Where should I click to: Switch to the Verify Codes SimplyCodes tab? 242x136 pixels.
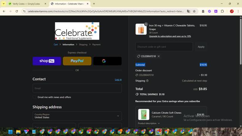26,4
